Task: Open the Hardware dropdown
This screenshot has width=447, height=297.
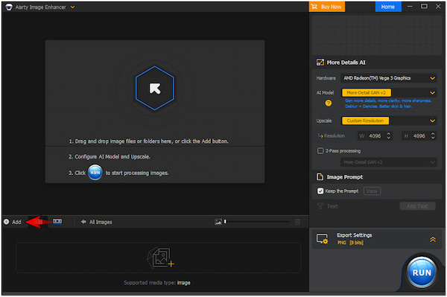Action: [x=389, y=78]
